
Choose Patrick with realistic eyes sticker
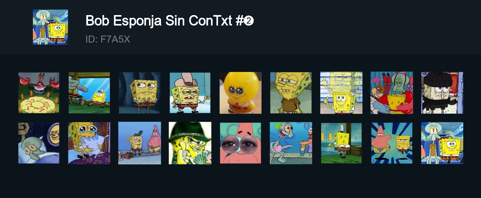coord(240,143)
